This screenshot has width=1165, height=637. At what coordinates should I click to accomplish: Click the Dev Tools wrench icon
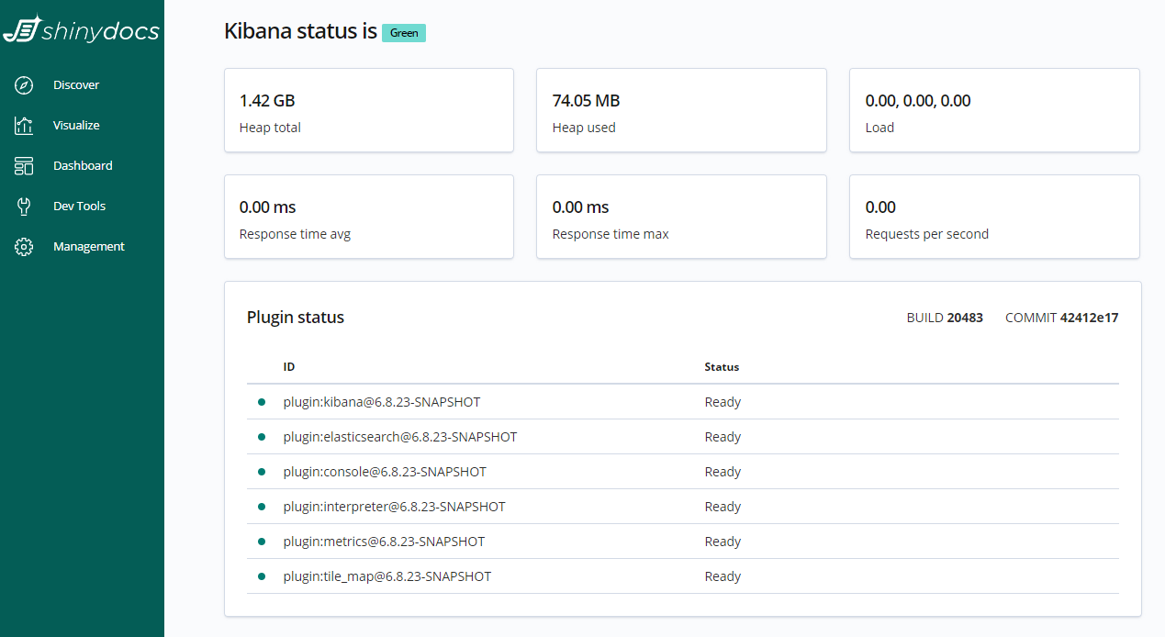point(24,207)
